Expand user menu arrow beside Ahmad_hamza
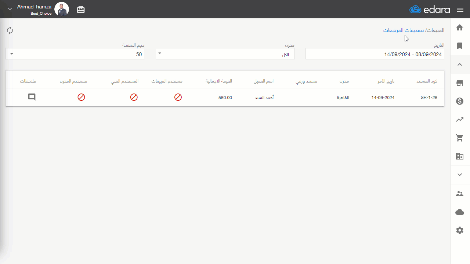The width and height of the screenshot is (470, 264). 10,9
